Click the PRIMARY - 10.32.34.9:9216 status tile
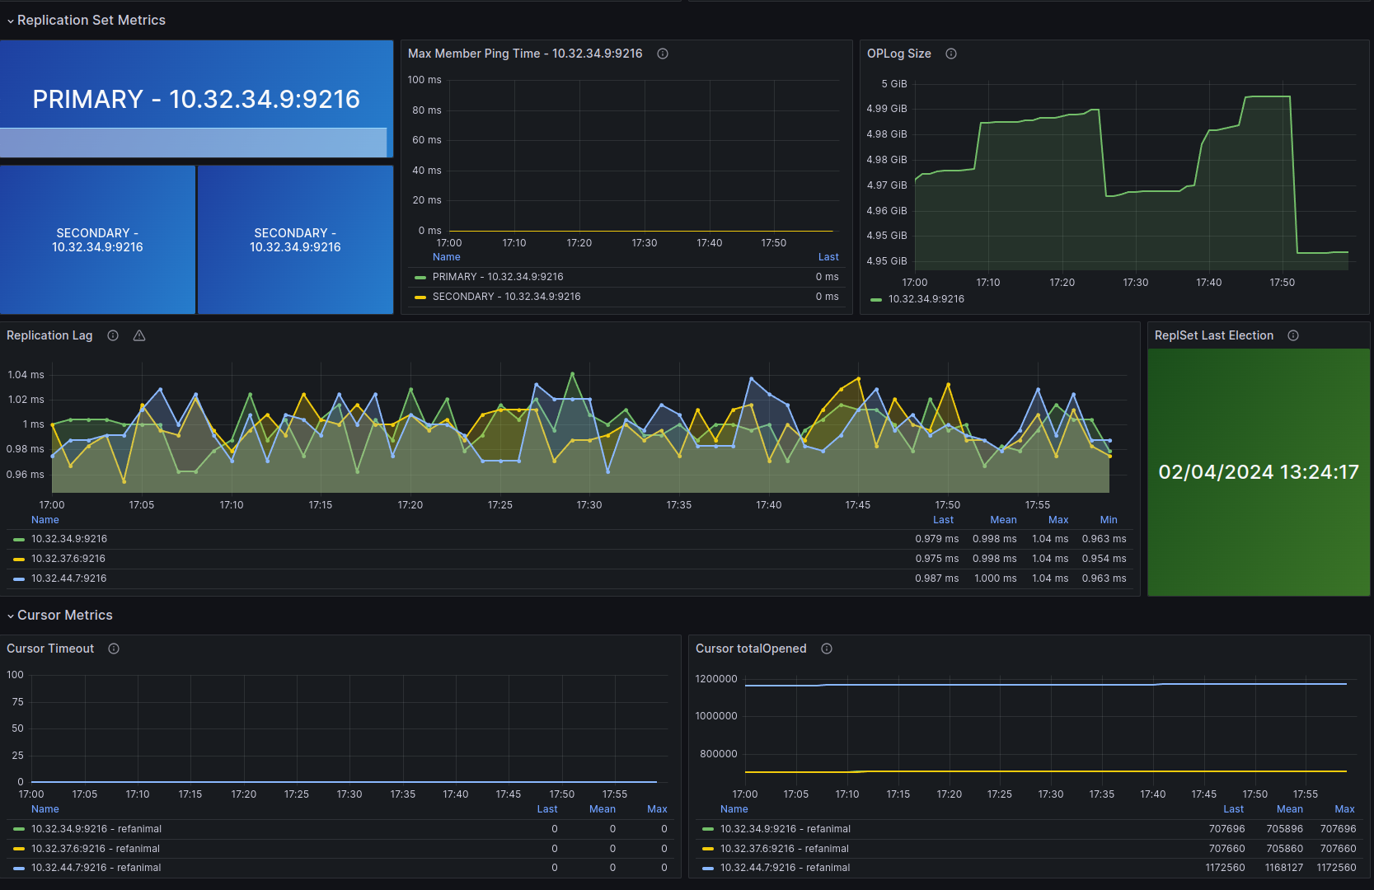This screenshot has width=1374, height=890. tap(196, 99)
